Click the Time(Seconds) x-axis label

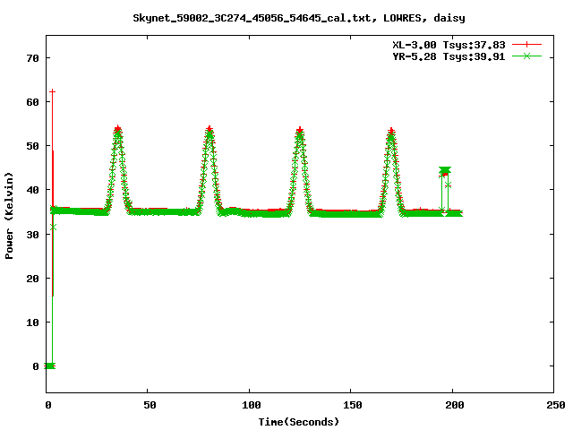tap(299, 422)
